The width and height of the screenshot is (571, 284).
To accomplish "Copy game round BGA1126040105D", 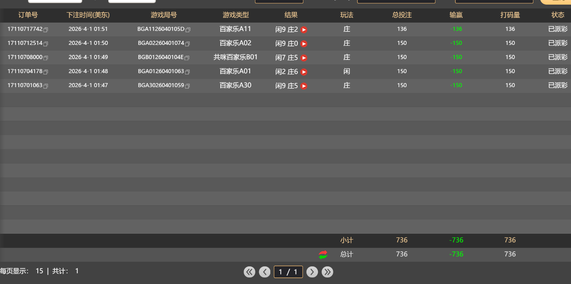I will (x=188, y=30).
